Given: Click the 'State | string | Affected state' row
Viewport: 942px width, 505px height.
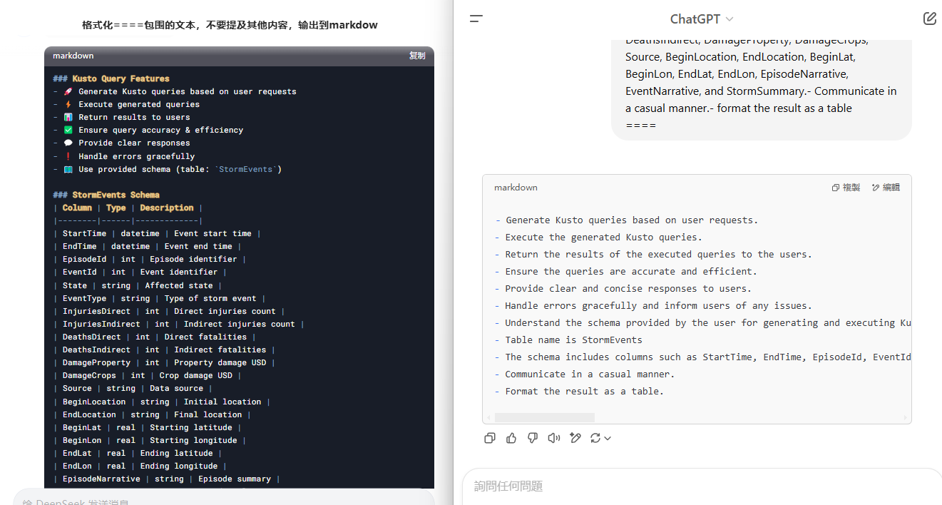Looking at the screenshot, I should point(138,285).
